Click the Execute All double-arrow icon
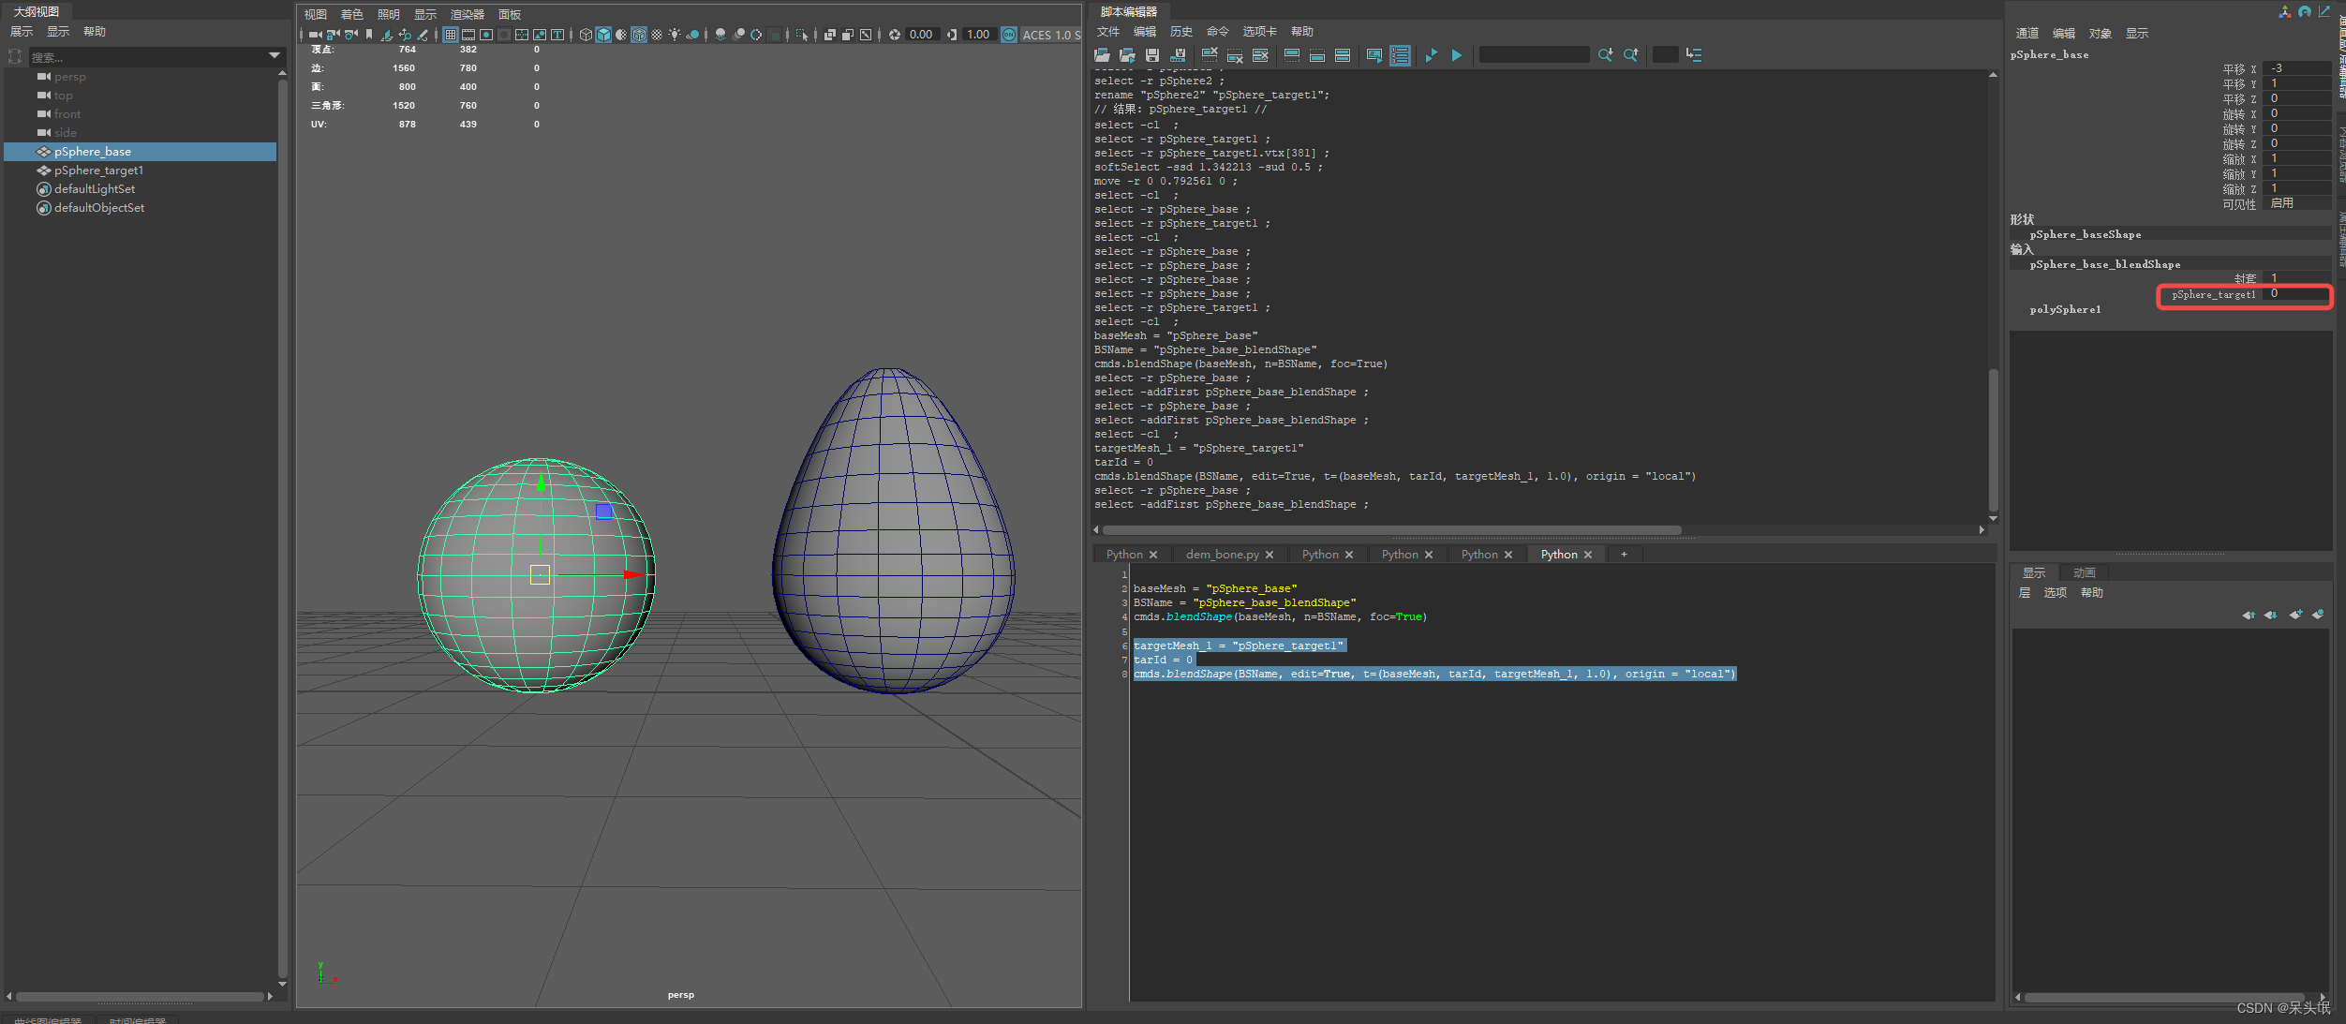 1431,55
